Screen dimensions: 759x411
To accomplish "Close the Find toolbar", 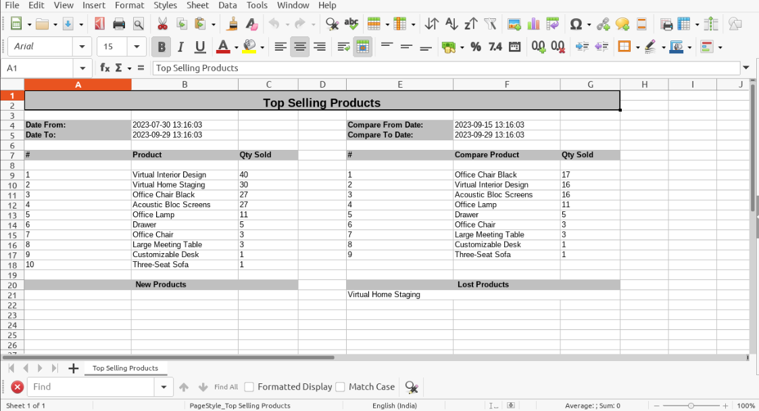I will pyautogui.click(x=17, y=387).
